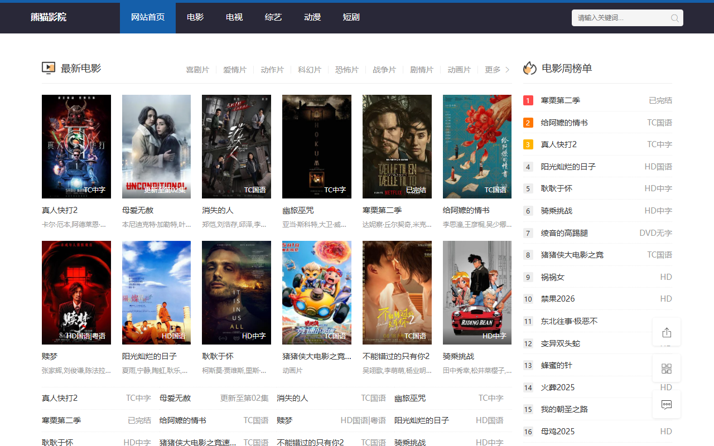
Task: Click the 熊猫影院 site logo
Action: [x=49, y=17]
